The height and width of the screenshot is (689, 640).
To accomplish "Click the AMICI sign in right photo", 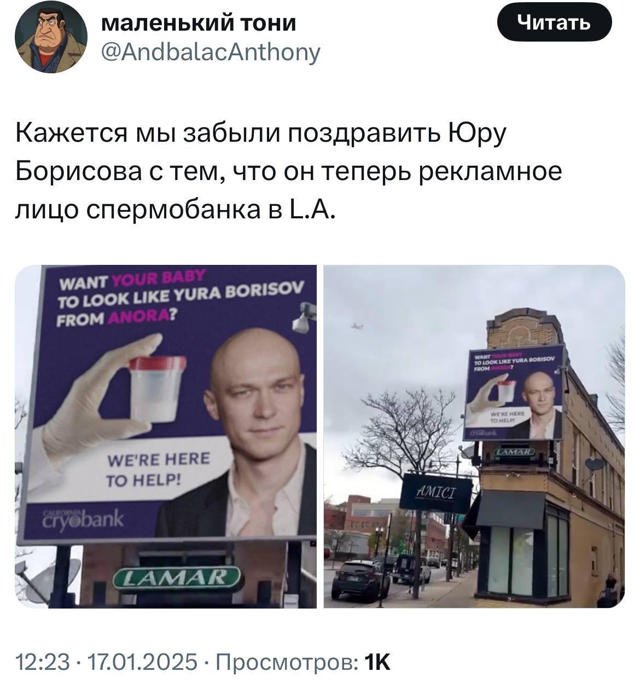I will pyautogui.click(x=437, y=490).
